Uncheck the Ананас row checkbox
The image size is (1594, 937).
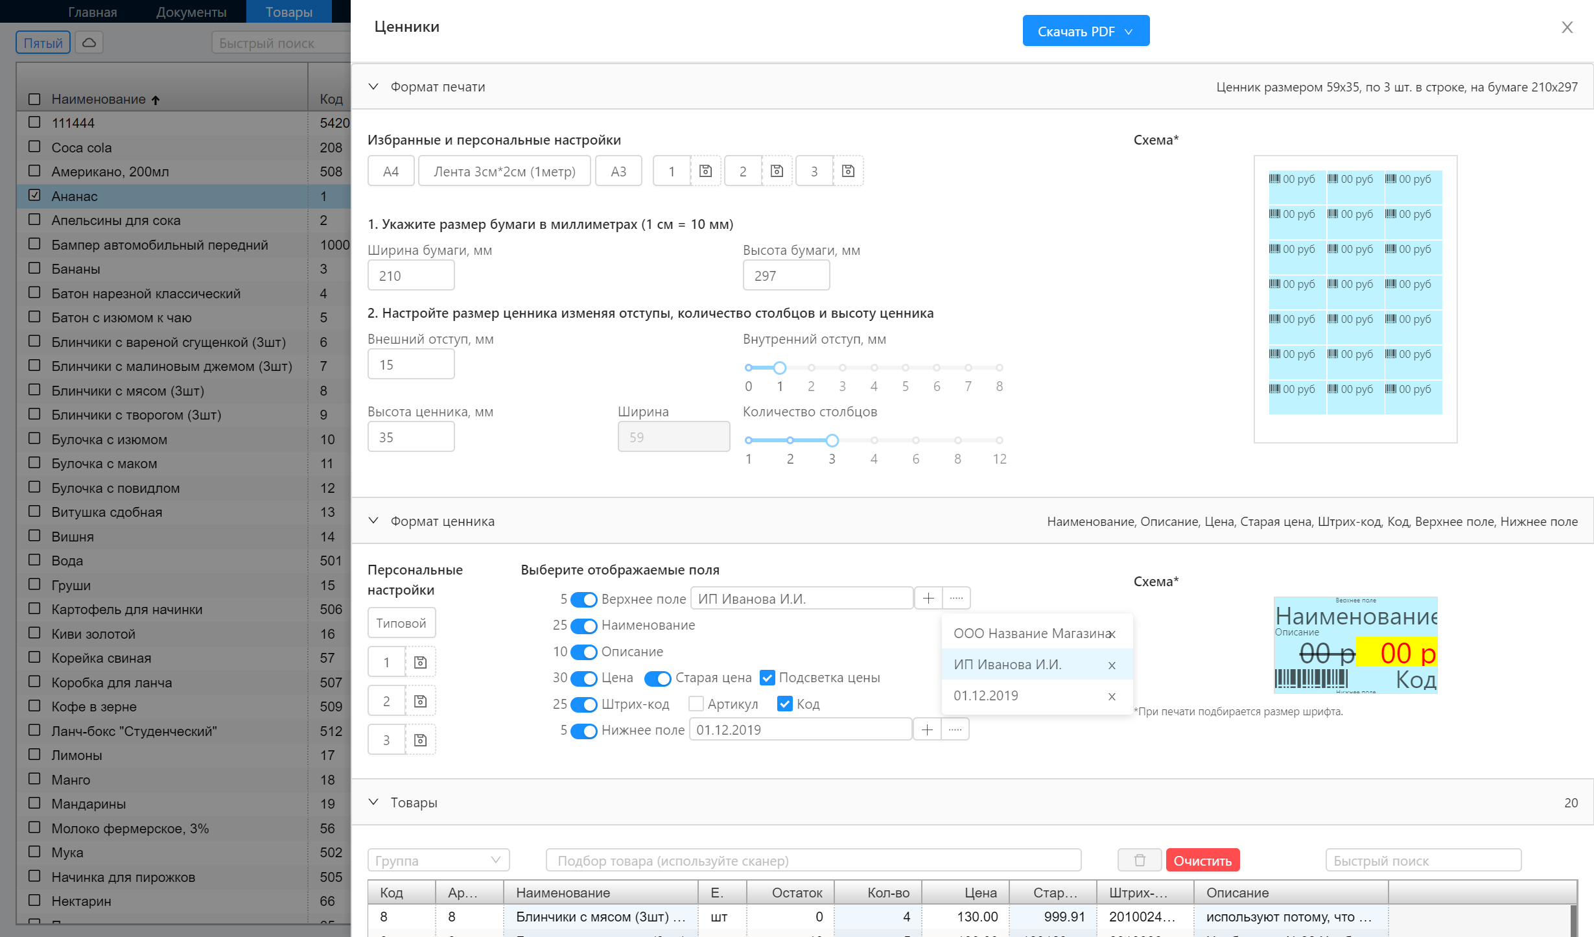[35, 195]
